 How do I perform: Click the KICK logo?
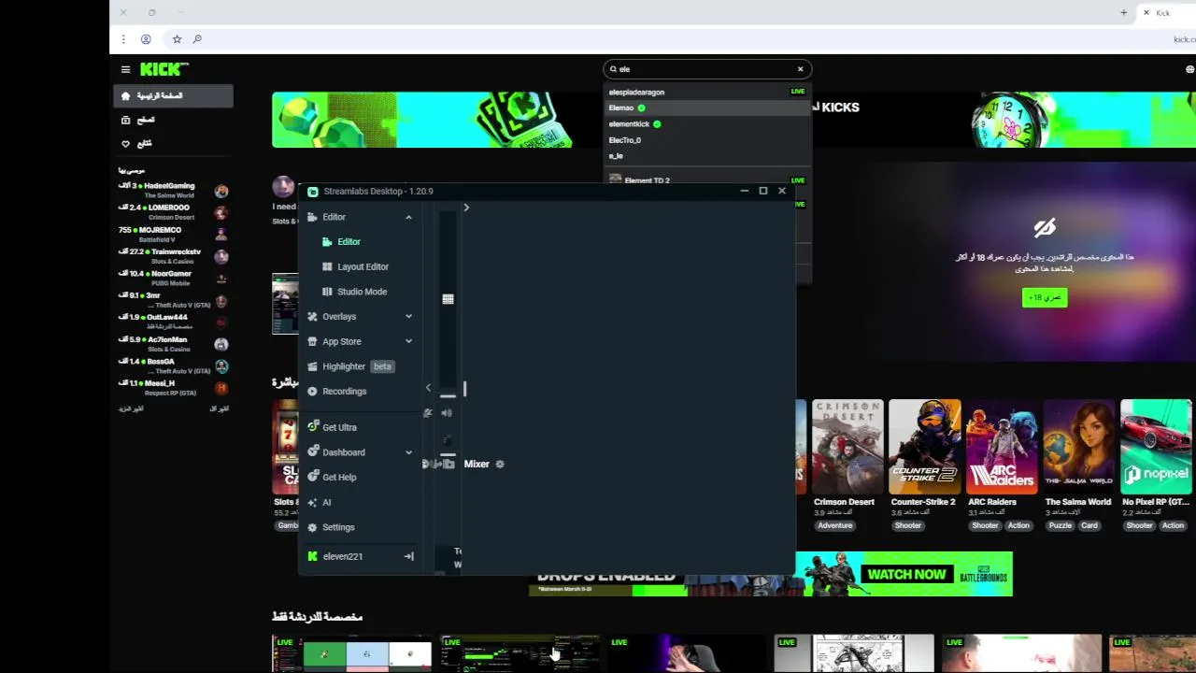click(x=164, y=69)
